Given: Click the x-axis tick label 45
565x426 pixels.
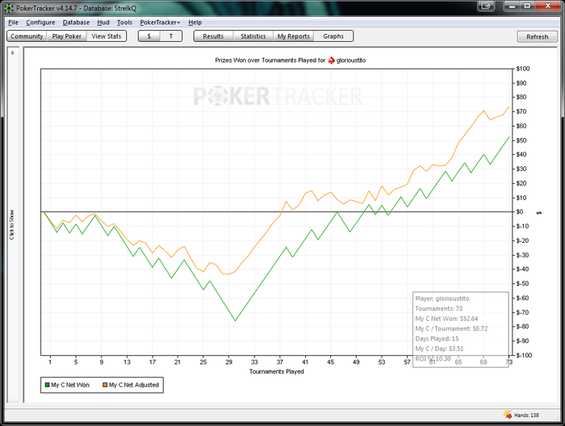Looking at the screenshot, I should coord(330,362).
